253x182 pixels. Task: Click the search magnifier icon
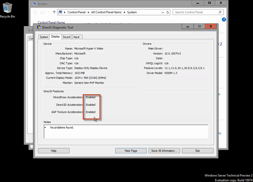click(x=220, y=12)
